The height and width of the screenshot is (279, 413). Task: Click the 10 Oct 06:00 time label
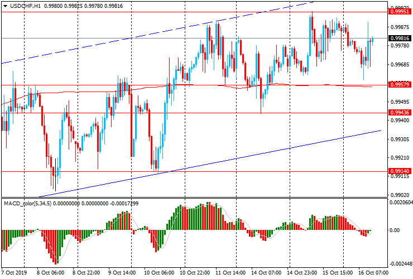point(159,272)
